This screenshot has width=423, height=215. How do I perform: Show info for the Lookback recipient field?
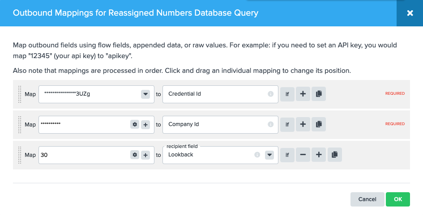tap(257, 155)
